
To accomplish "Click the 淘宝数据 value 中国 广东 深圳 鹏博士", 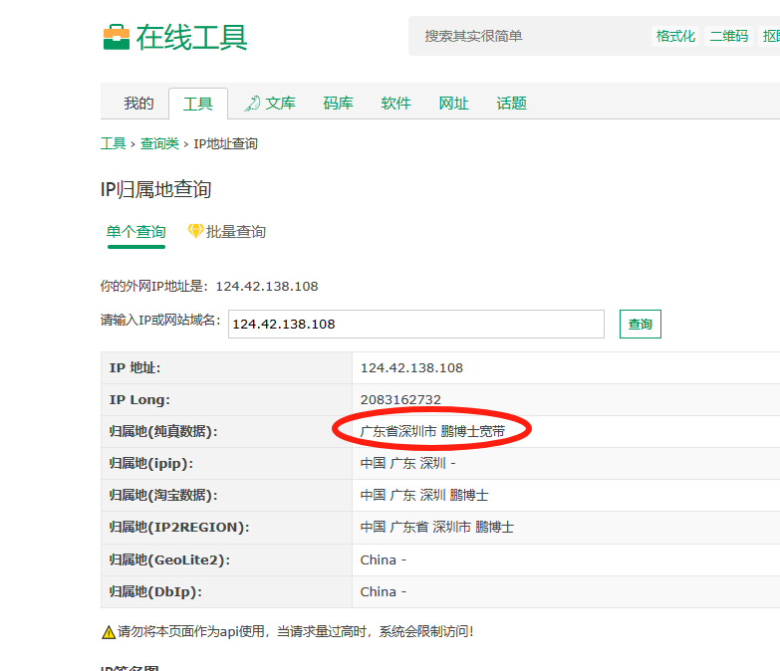I will [x=424, y=495].
